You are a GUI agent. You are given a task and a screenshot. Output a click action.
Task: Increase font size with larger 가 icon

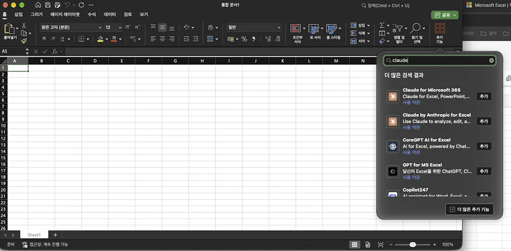pos(127,28)
